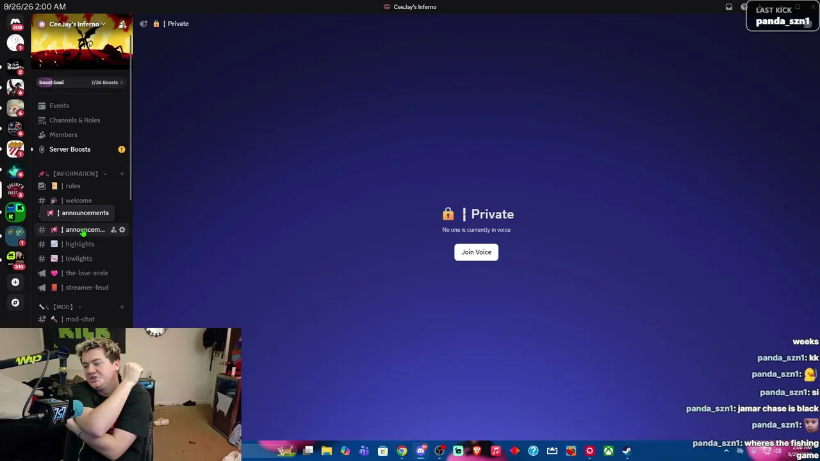Click the invite people icon beside server name
The width and height of the screenshot is (820, 461).
pyautogui.click(x=122, y=24)
